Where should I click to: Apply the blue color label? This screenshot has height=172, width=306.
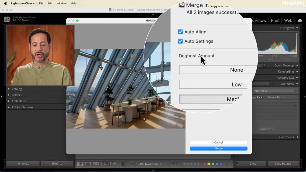click(x=217, y=164)
